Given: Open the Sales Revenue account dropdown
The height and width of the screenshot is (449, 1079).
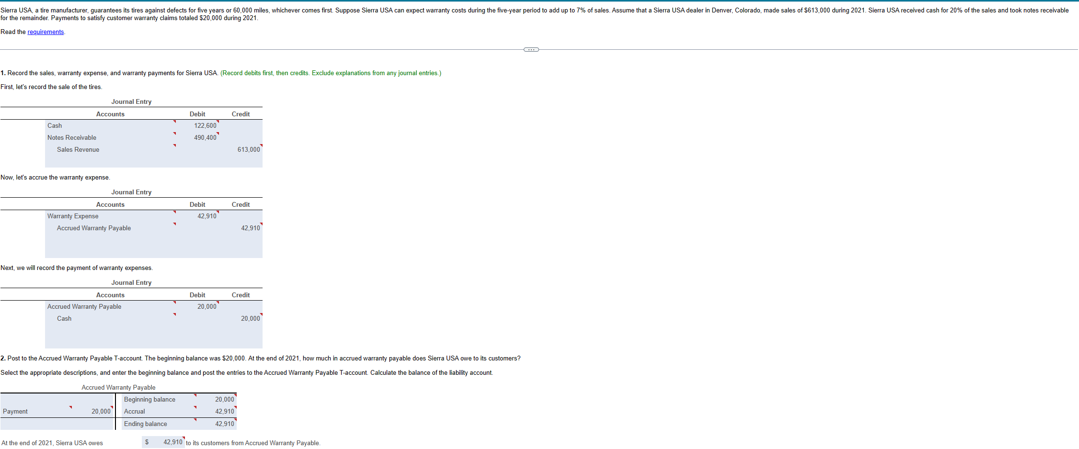Looking at the screenshot, I should [111, 149].
